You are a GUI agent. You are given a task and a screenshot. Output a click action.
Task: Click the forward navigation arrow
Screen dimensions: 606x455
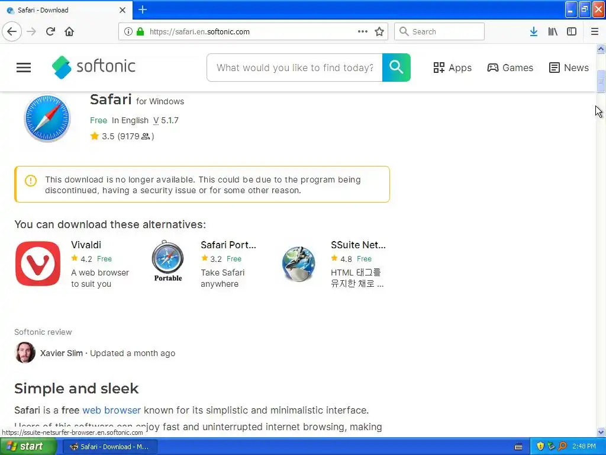pyautogui.click(x=31, y=32)
